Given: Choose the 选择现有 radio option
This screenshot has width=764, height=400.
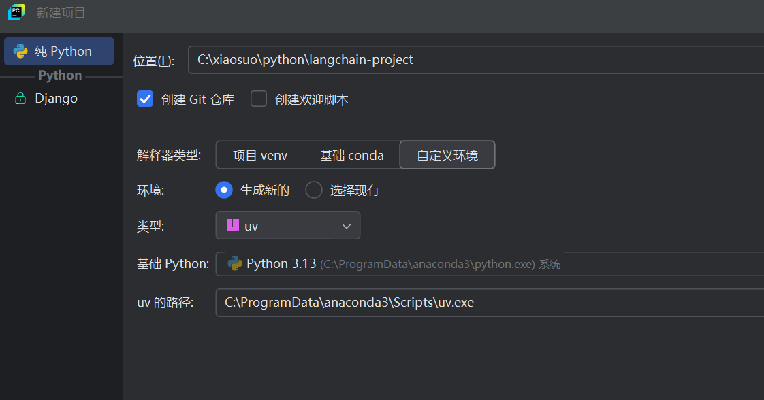Looking at the screenshot, I should pyautogui.click(x=314, y=190).
